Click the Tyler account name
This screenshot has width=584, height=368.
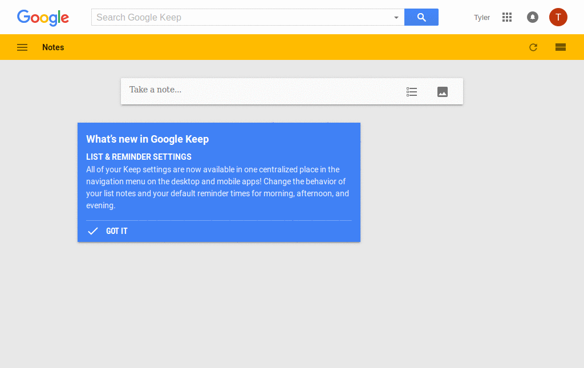[x=481, y=17]
